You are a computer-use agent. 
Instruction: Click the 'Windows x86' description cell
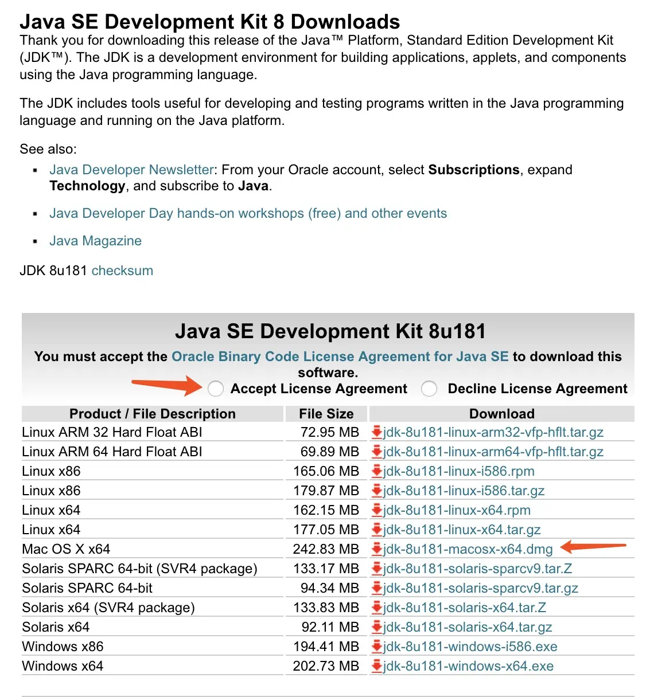coord(153,647)
